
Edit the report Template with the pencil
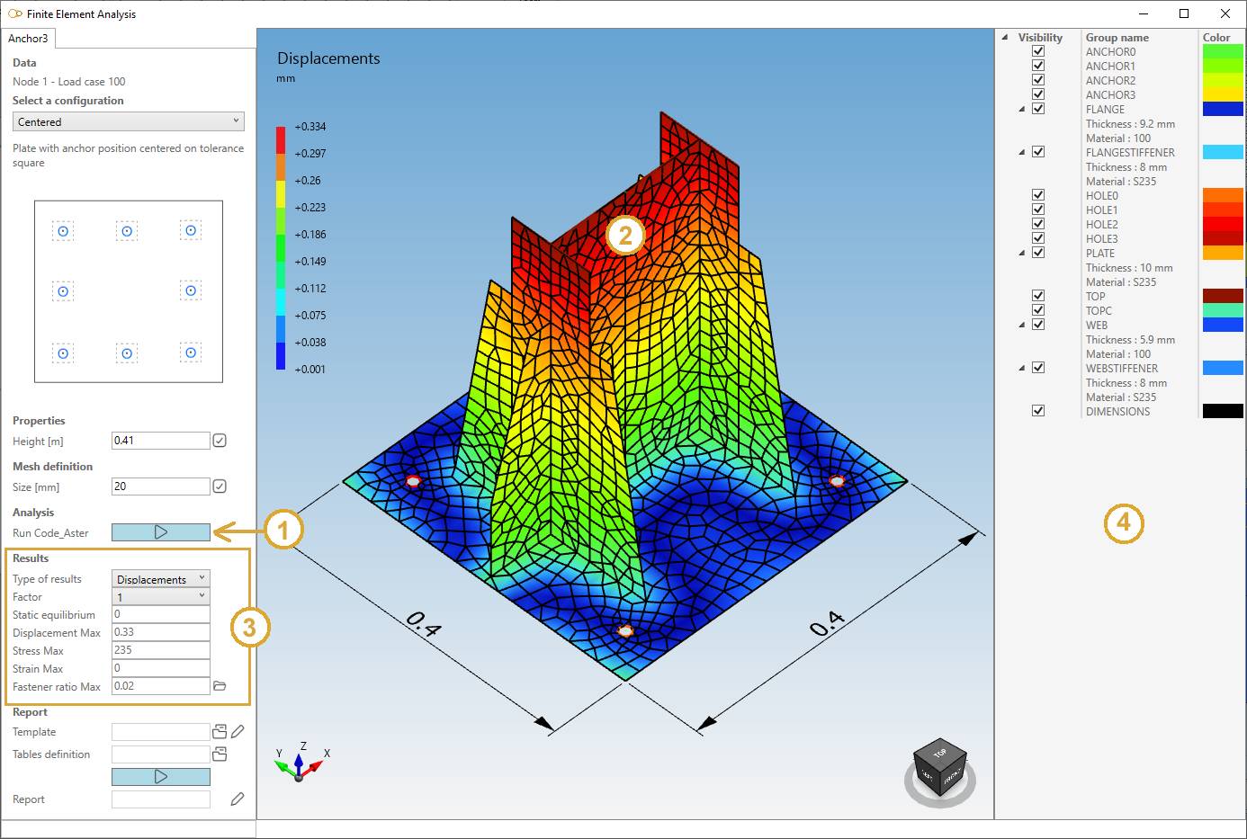pos(238,732)
